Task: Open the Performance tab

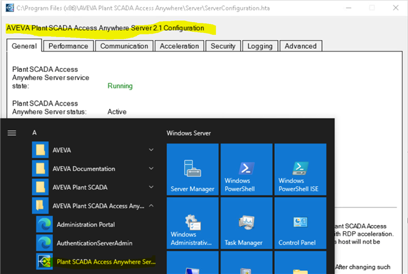Action: [68, 46]
